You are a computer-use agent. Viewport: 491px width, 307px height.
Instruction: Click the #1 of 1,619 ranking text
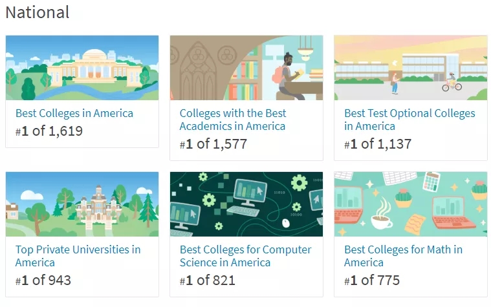coord(49,131)
